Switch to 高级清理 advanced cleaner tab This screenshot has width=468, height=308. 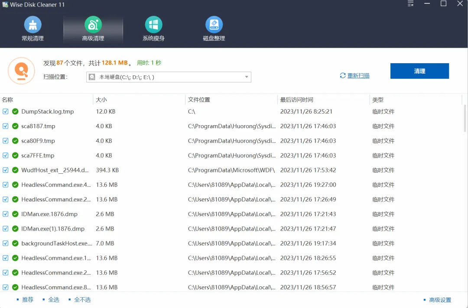click(x=93, y=29)
